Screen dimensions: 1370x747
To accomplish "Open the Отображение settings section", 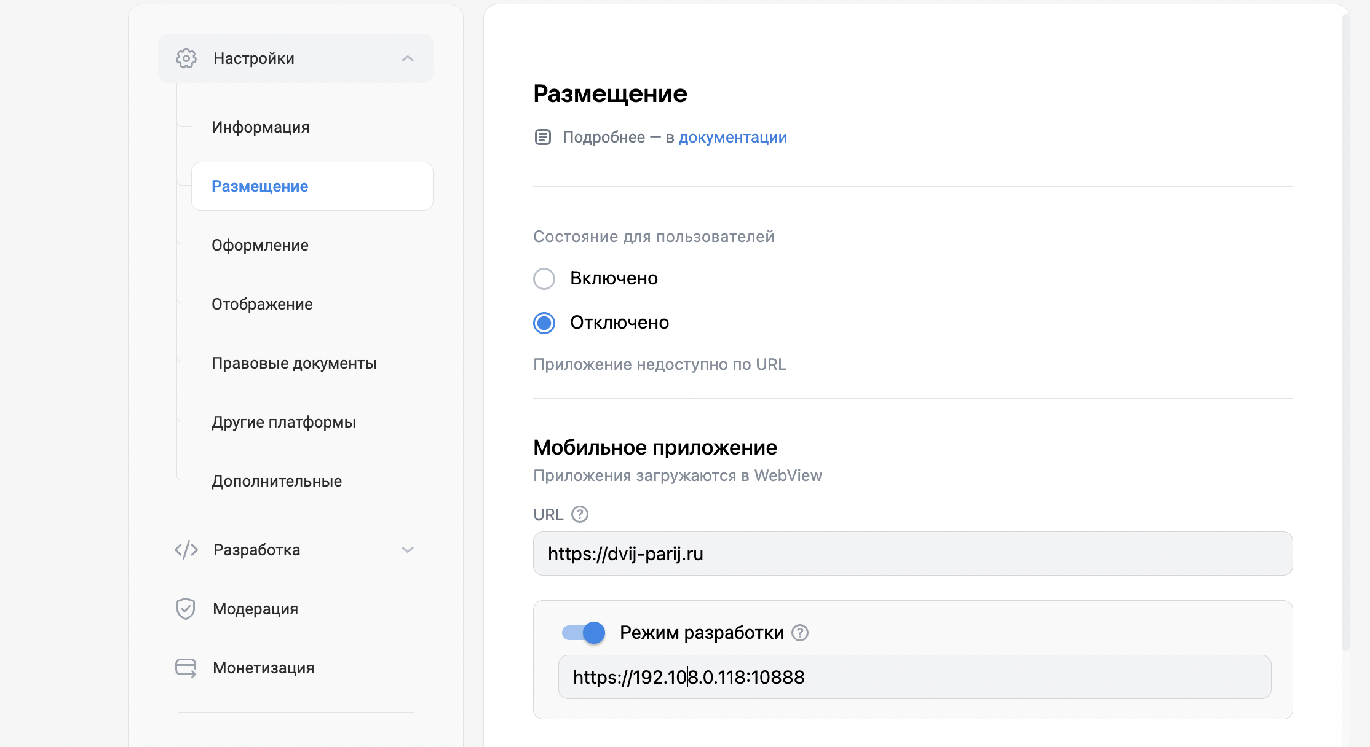I will tap(262, 303).
